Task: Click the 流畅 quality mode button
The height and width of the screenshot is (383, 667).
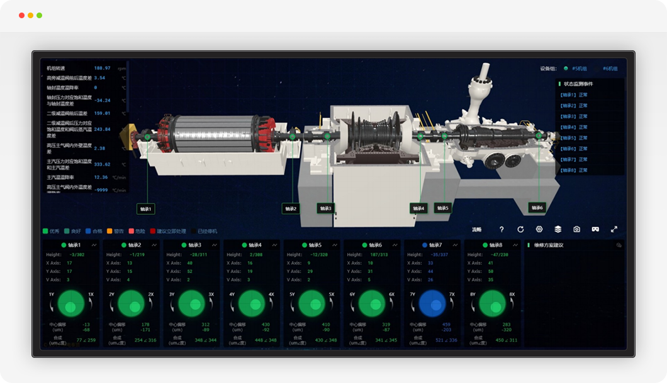Action: coord(477,229)
